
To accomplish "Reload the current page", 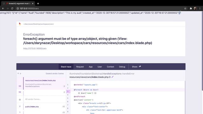I will [x=12, y=9].
